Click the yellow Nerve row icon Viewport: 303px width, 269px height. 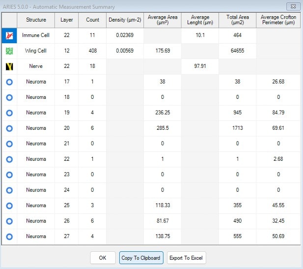pos(9,66)
